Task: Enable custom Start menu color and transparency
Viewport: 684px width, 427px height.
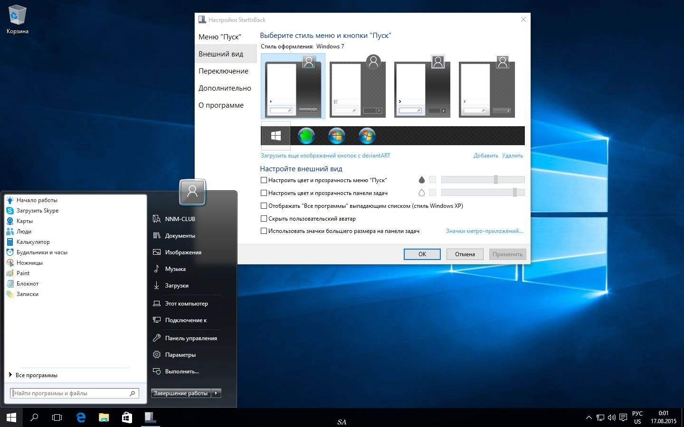Action: point(264,180)
